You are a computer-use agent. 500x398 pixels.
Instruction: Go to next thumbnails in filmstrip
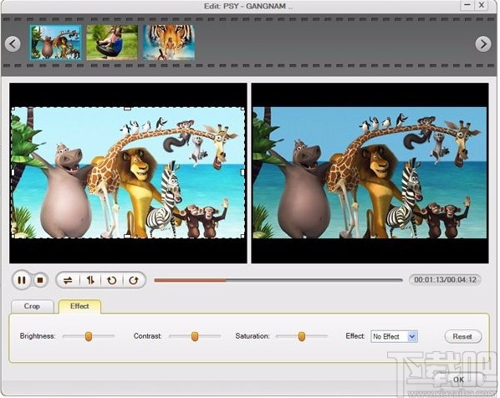[x=483, y=43]
